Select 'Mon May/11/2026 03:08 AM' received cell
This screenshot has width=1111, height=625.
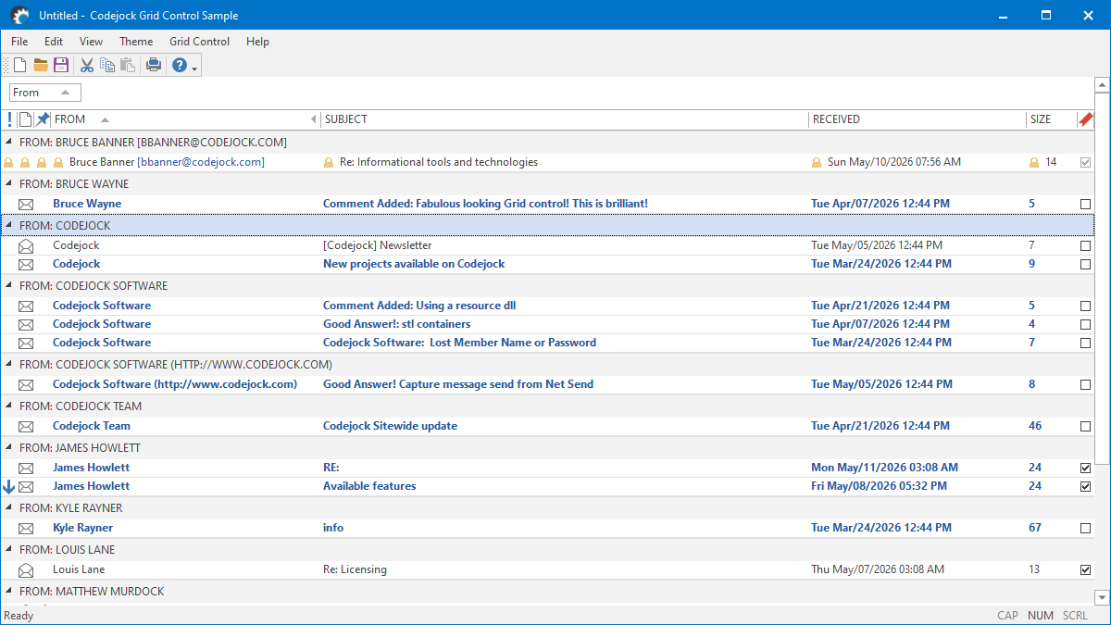[x=884, y=468]
